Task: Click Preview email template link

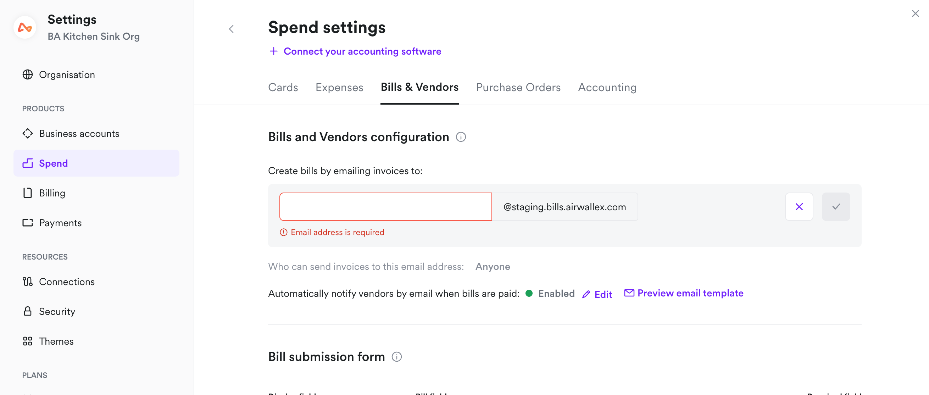Action: point(690,293)
